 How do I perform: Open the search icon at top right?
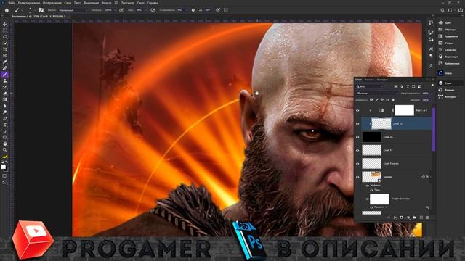[442, 10]
